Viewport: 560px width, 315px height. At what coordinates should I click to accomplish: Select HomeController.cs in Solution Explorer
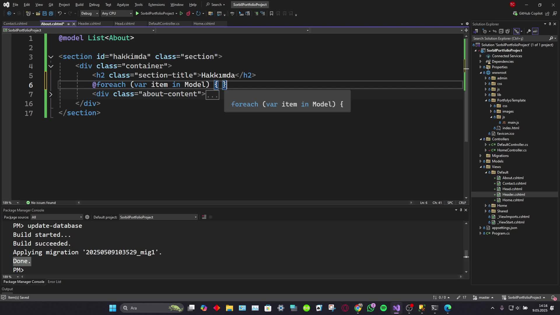tap(512, 150)
